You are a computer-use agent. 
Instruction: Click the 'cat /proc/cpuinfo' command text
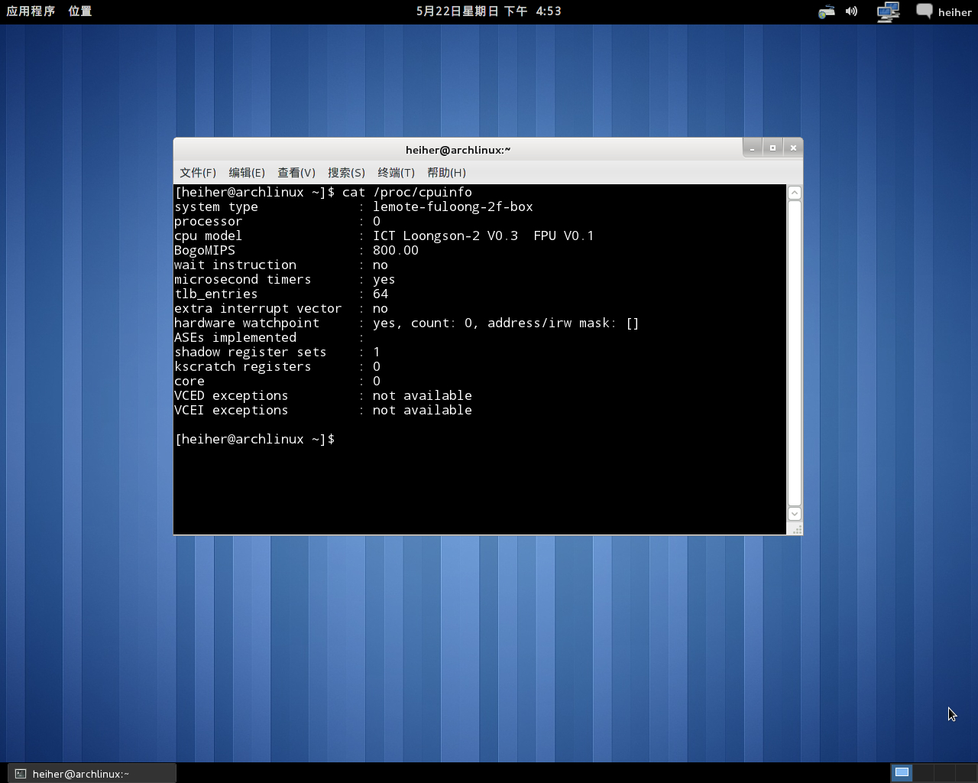(407, 192)
